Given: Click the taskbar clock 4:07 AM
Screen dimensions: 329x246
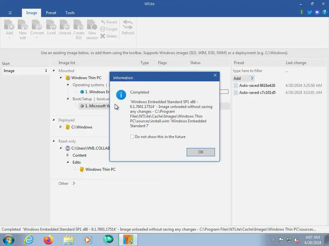Looking at the screenshot, I should [313, 237].
